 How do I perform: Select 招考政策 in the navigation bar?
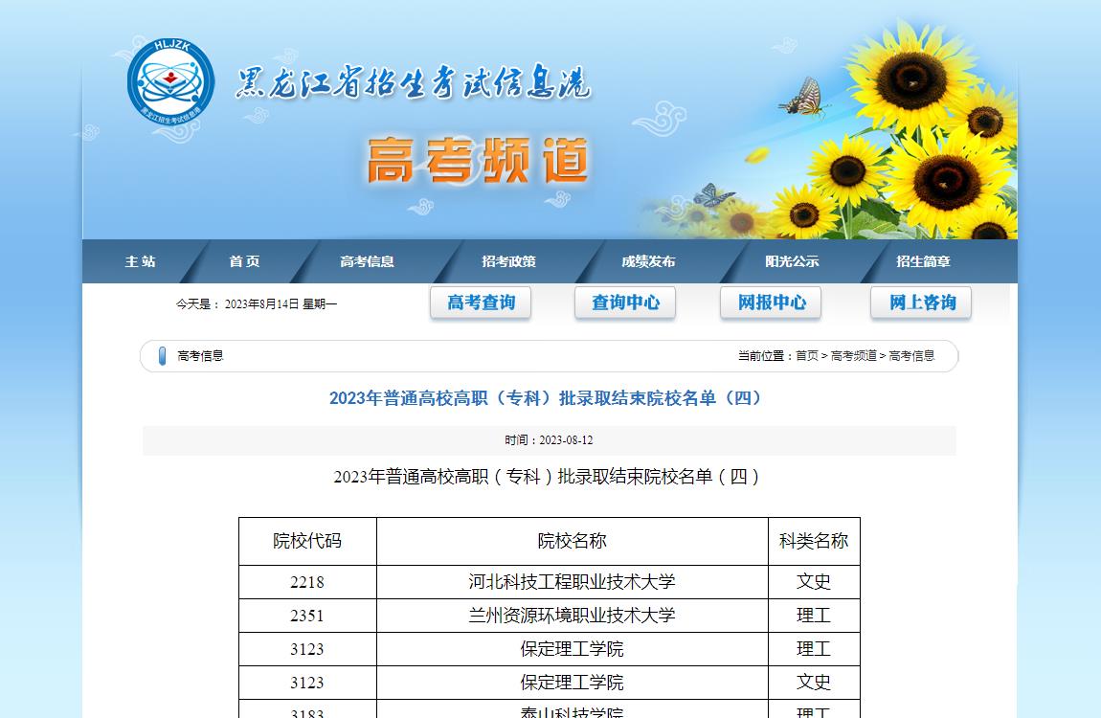[509, 261]
